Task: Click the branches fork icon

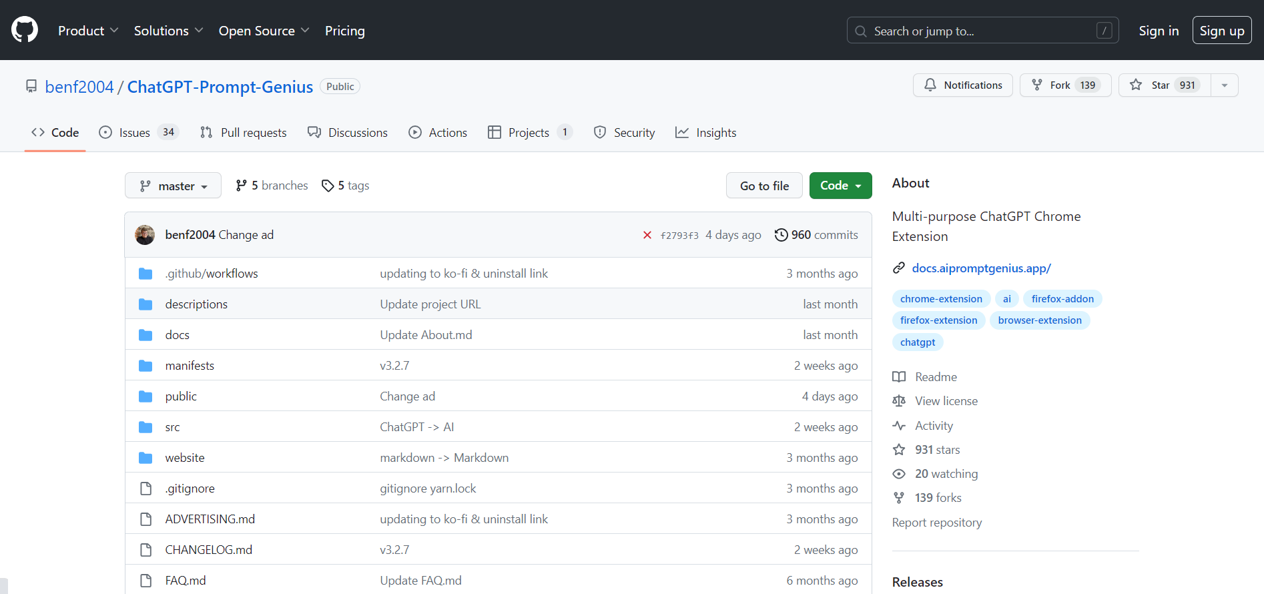Action: [242, 186]
